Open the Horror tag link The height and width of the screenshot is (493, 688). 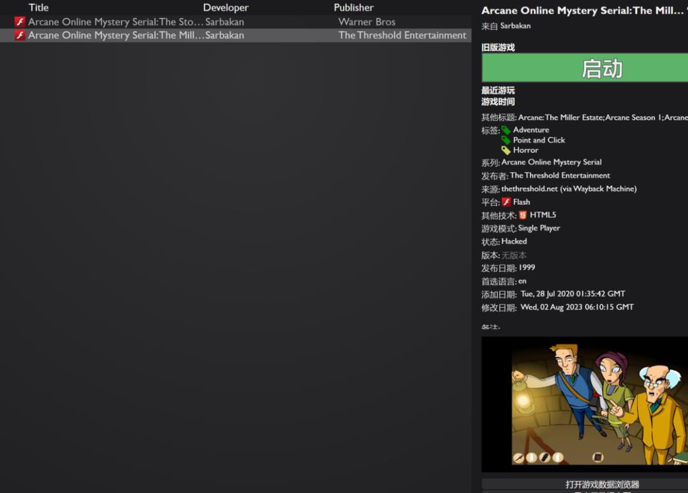click(x=526, y=150)
